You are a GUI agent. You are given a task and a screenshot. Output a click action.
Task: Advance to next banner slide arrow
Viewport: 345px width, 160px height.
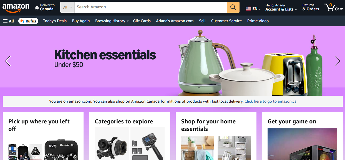(x=338, y=61)
